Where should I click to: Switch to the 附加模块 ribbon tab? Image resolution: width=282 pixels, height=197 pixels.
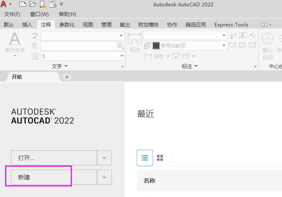pos(148,25)
